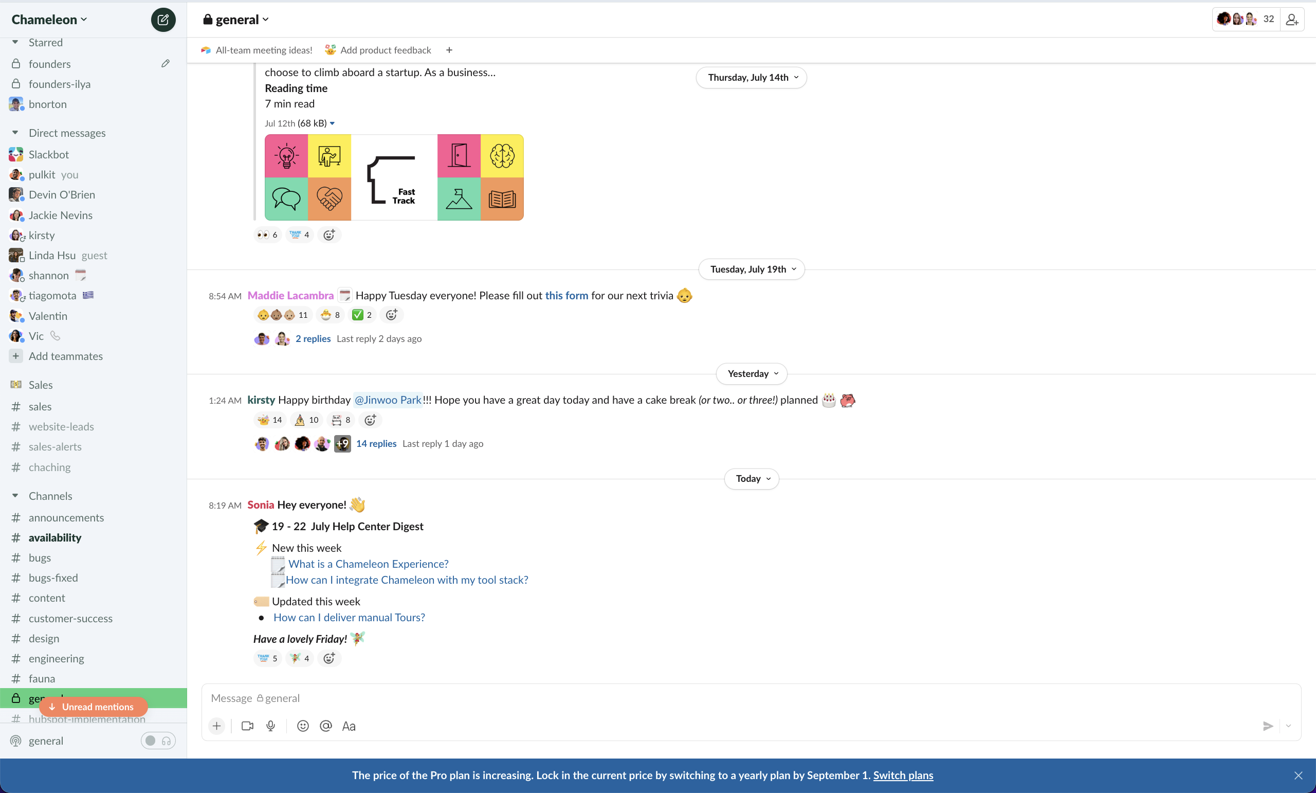Toggle the huddle switch in general footer
The width and height of the screenshot is (1316, 793).
click(x=158, y=741)
